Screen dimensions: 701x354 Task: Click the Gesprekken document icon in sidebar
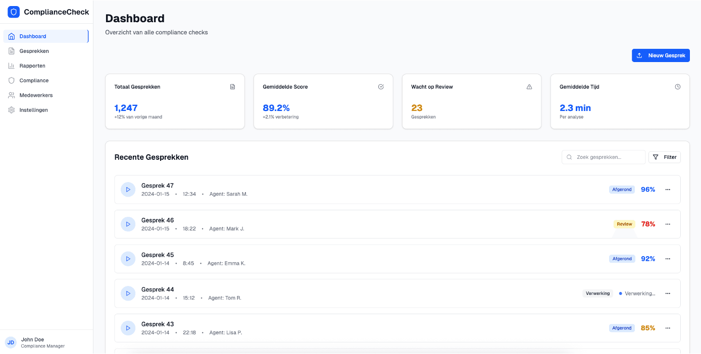pos(12,51)
